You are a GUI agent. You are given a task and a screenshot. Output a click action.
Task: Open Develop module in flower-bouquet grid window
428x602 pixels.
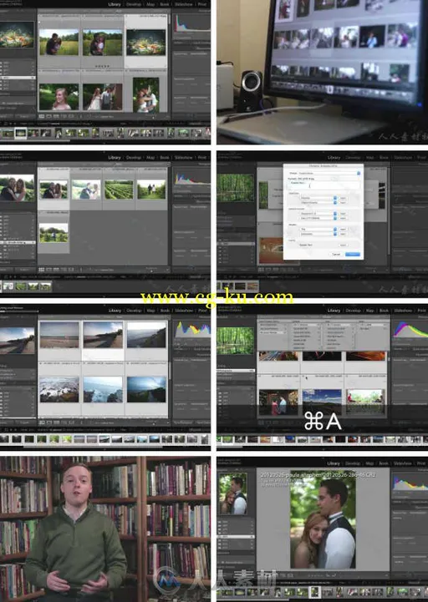coord(134,4)
